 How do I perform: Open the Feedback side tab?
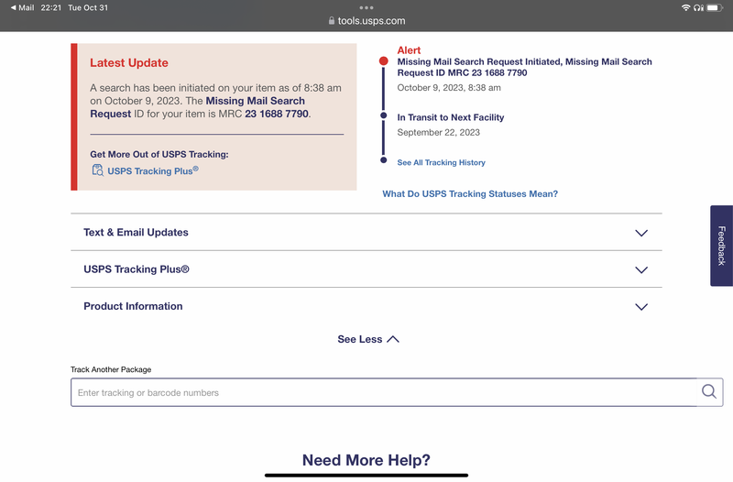pyautogui.click(x=721, y=246)
